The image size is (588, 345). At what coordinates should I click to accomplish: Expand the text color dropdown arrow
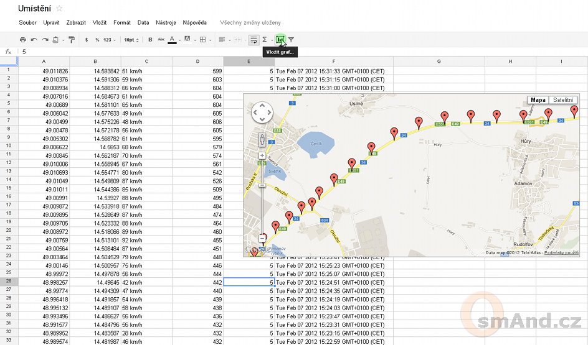[179, 40]
